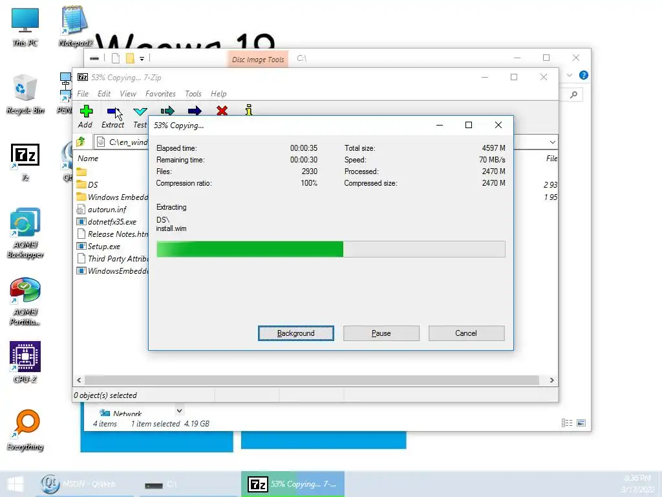Open the Windows Start button
Viewport: 662px width, 497px height.
(16, 484)
